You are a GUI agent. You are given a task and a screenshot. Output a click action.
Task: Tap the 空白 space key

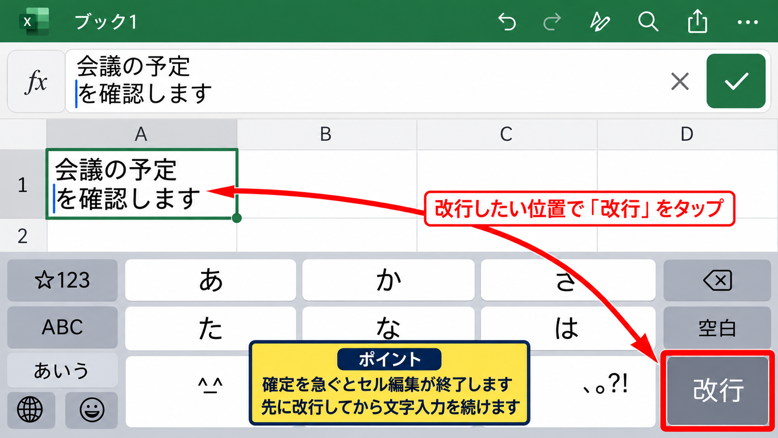click(x=717, y=328)
